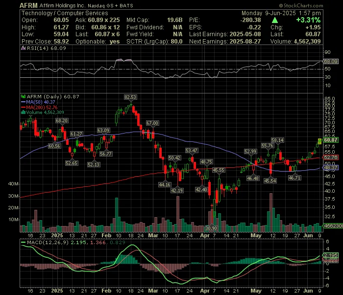Click the 53.47 price annotation

point(192,151)
